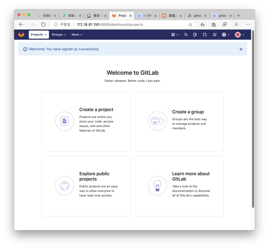The width and height of the screenshot is (269, 249).
Task: Click the Welcome to GitLab heading
Action: [x=132, y=73]
